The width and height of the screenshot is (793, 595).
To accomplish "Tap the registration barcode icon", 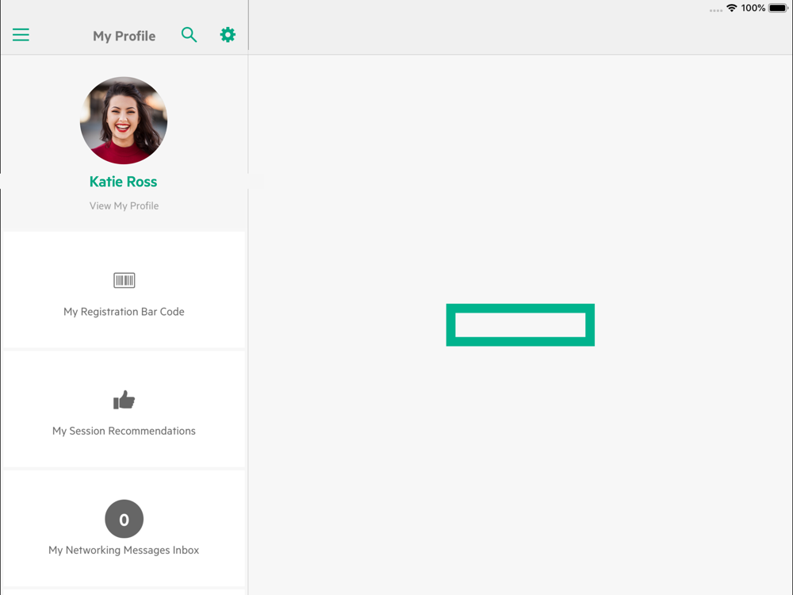I will point(124,280).
